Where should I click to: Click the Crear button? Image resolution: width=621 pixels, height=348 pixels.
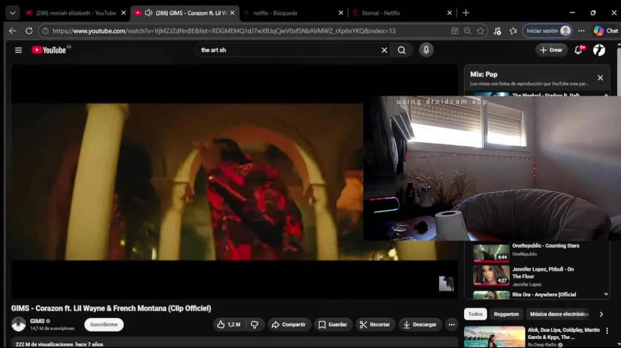(x=551, y=50)
